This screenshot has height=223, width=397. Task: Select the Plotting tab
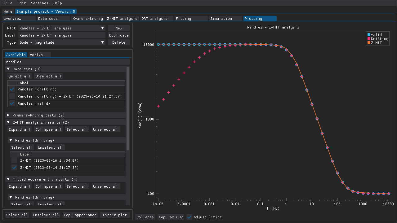(260, 19)
